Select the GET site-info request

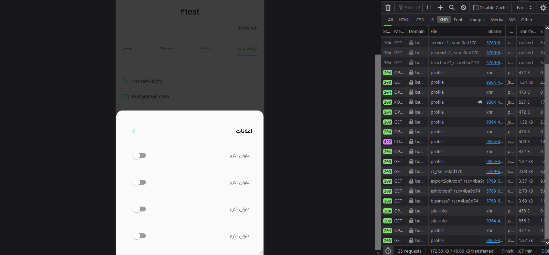click(x=463, y=221)
